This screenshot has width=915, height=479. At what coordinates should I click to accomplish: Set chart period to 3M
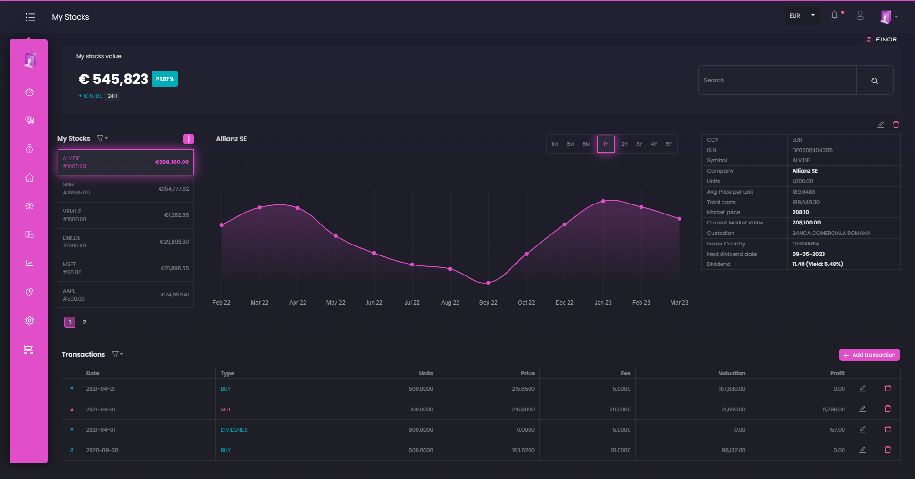570,144
